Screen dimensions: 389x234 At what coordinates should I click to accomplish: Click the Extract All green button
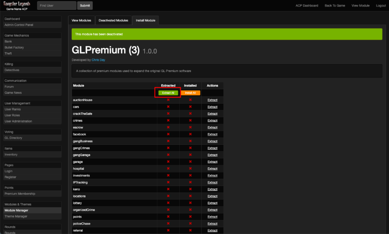point(168,93)
